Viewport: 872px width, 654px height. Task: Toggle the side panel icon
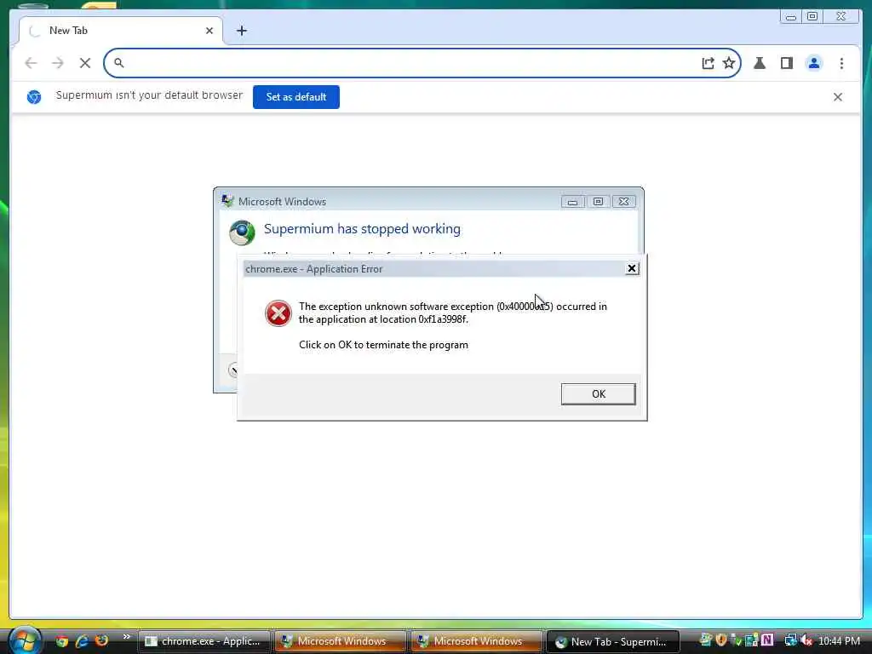point(786,63)
